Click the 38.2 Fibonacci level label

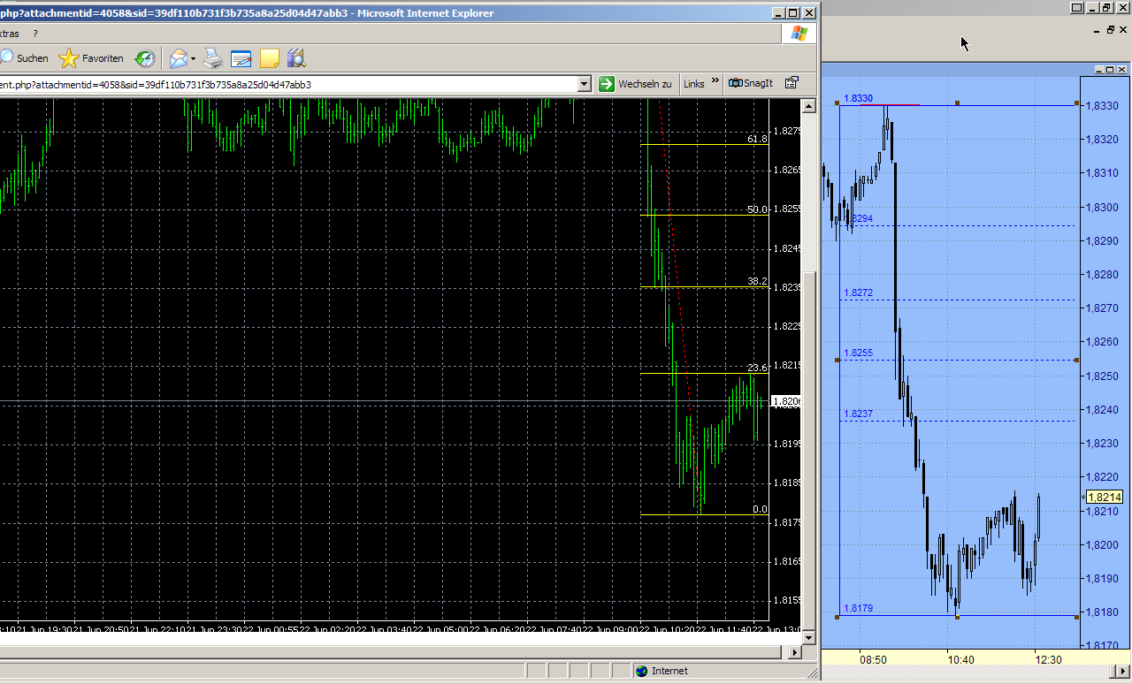[x=757, y=281]
